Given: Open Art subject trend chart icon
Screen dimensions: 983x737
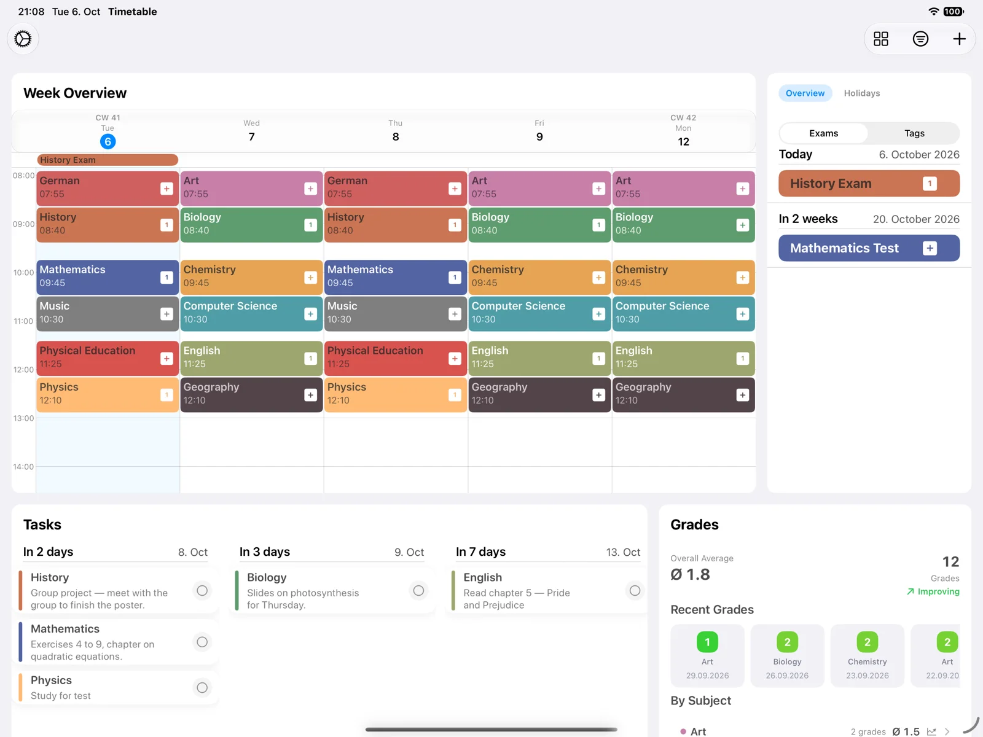Looking at the screenshot, I should point(931,731).
